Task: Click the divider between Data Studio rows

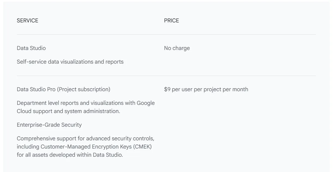Action: 166,76
